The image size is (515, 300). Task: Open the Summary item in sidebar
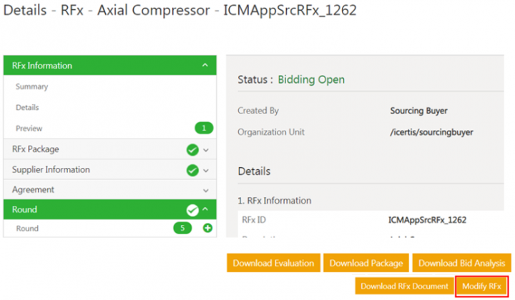(x=31, y=87)
